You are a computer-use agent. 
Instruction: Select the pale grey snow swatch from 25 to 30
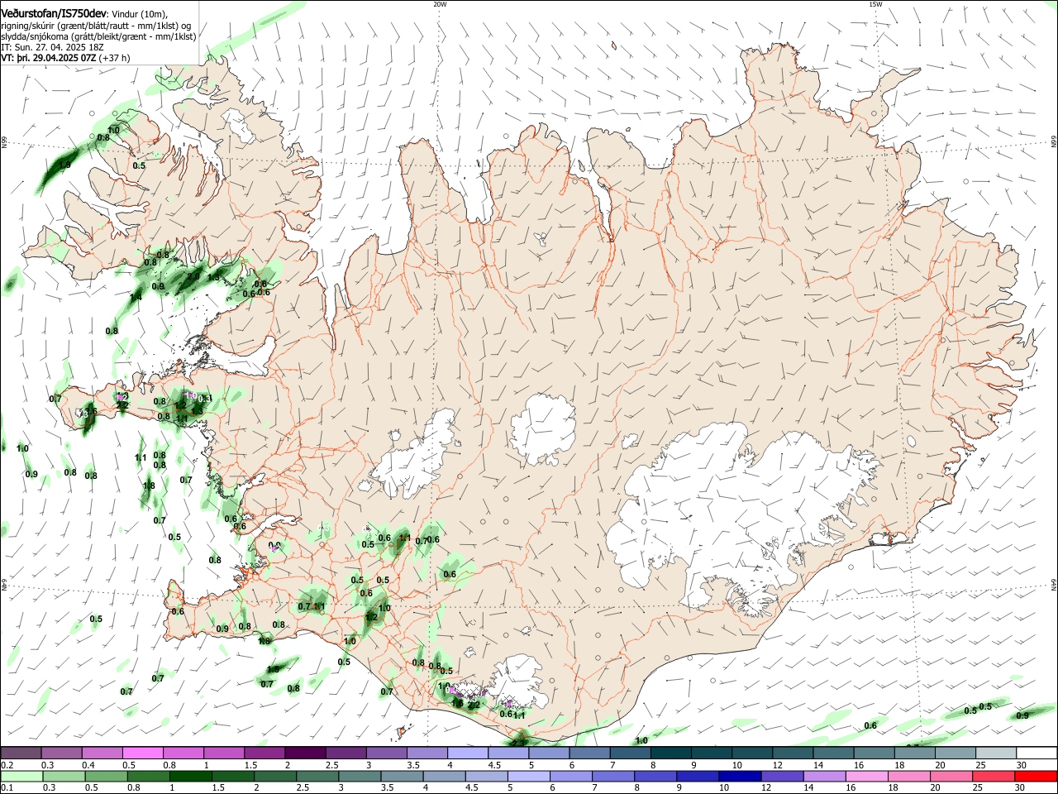tap(996, 753)
